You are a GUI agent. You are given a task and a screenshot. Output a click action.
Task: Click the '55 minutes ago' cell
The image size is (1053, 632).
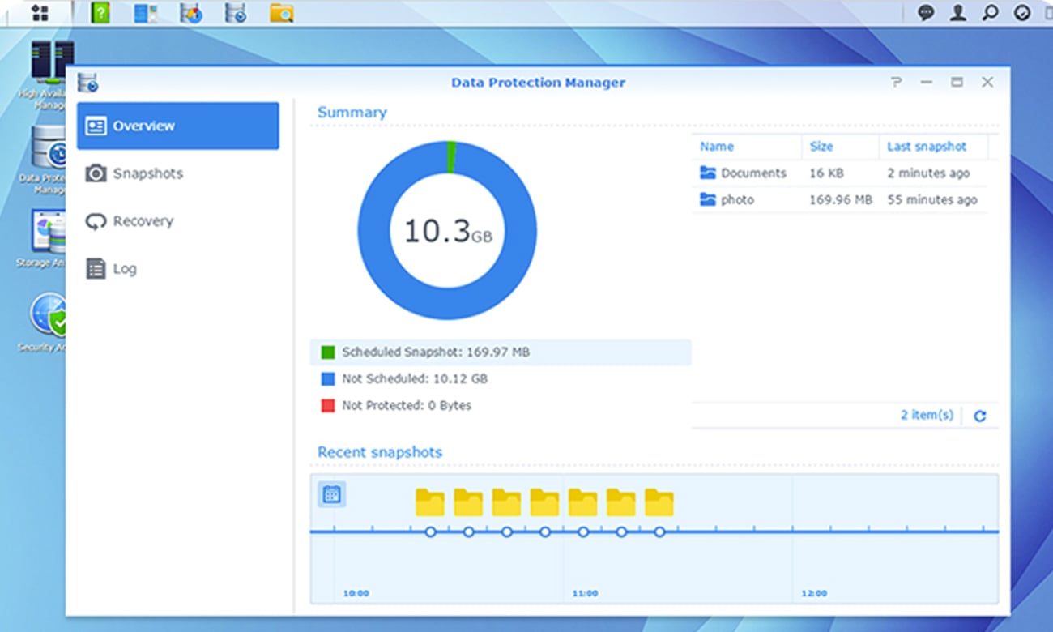click(x=932, y=199)
